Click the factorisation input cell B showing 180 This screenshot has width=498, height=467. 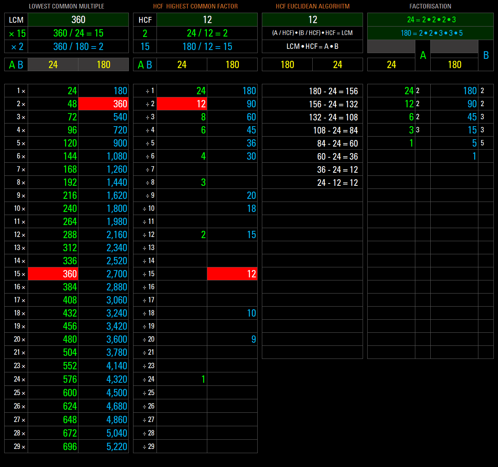454,65
